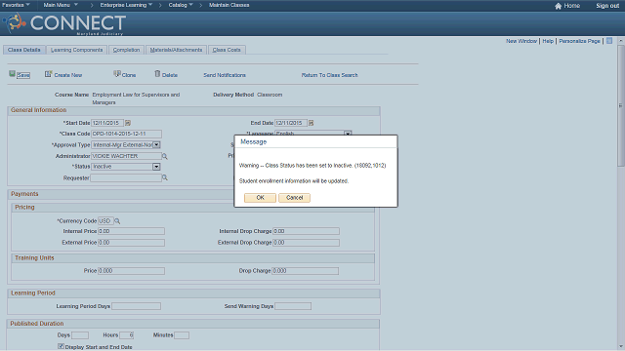Open the Start Date calendar picker

[x=128, y=123]
